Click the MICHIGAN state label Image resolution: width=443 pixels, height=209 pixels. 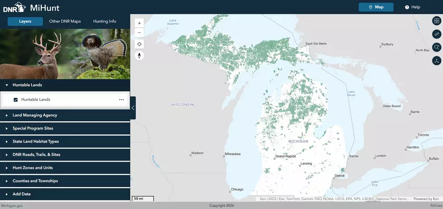coord(298,141)
